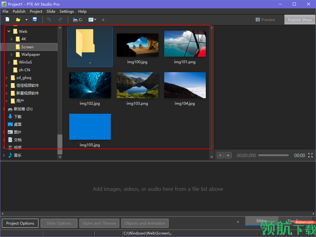
Task: Redo the last action
Action: point(60,20)
